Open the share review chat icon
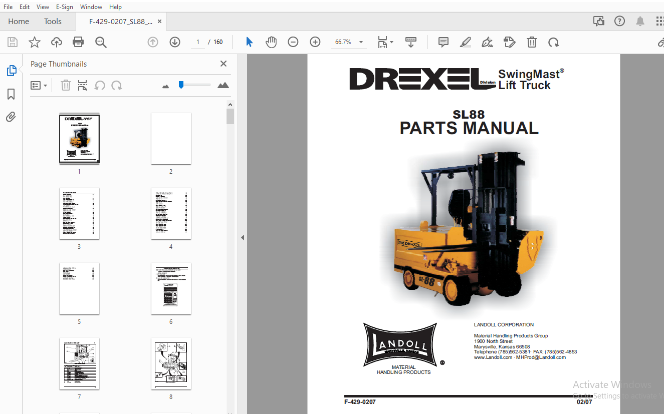Image resolution: width=664 pixels, height=414 pixels. point(598,22)
